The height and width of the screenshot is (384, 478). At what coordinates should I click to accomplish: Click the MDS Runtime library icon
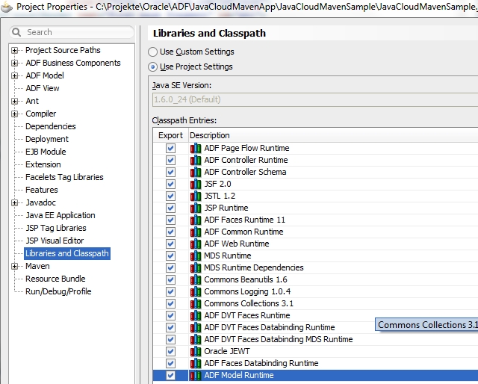pyautogui.click(x=196, y=256)
